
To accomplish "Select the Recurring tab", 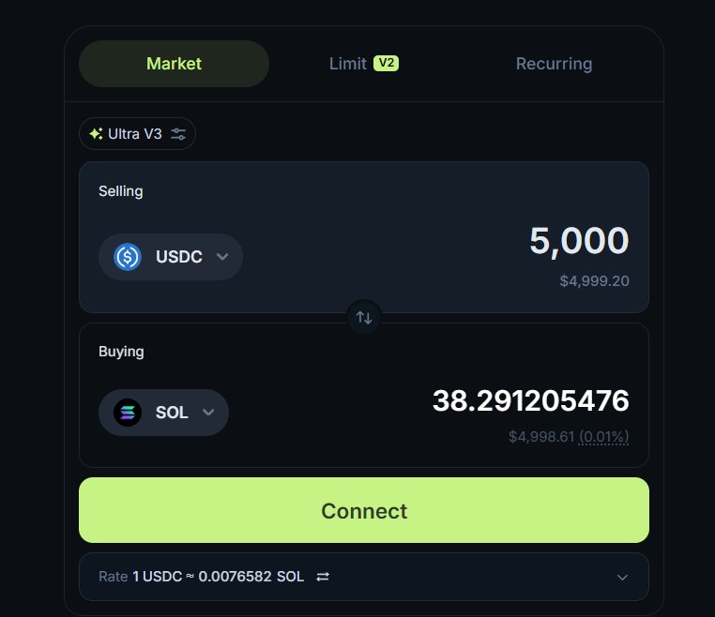I will [x=554, y=64].
